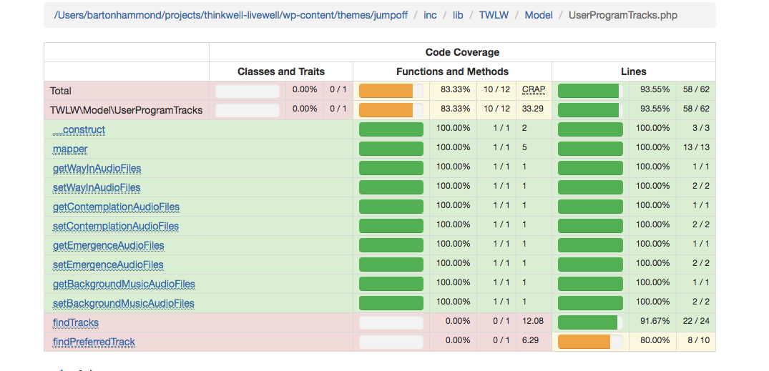Viewport: 769px width, 371px height.
Task: Open setEmergenceAudioFiles method link
Action: 108,264
